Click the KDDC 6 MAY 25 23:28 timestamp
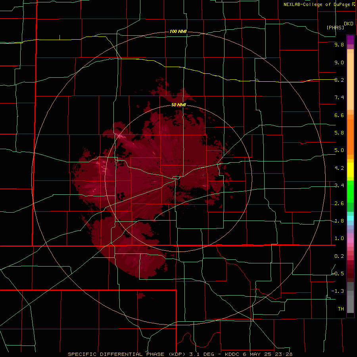357x357 pixels. pyautogui.click(x=259, y=354)
